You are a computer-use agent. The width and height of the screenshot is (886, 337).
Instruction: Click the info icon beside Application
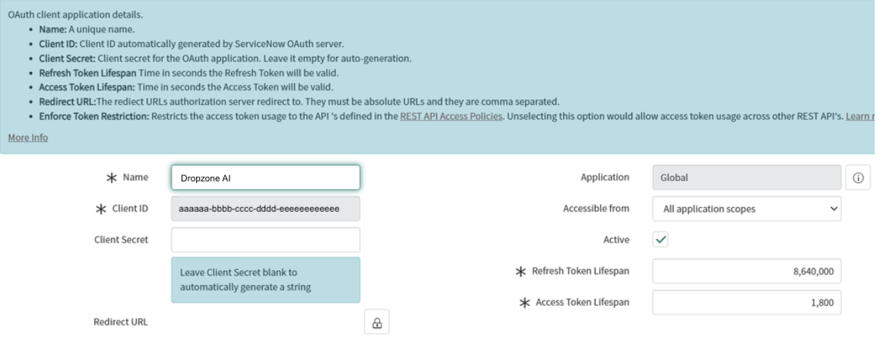[x=858, y=178]
